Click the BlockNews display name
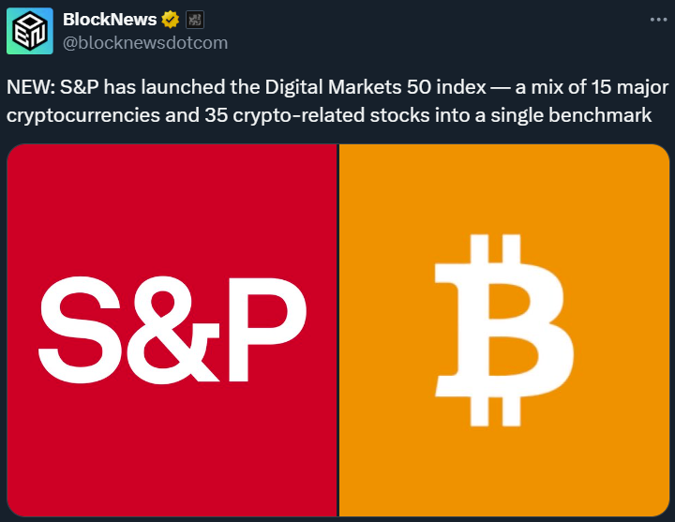This screenshot has width=675, height=522. click(x=109, y=20)
